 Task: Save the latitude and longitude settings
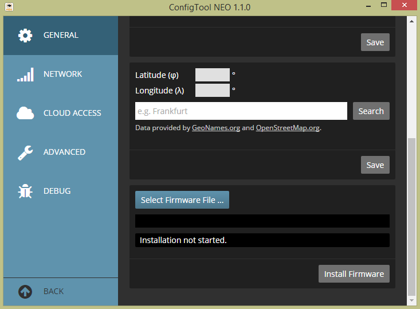click(x=375, y=165)
